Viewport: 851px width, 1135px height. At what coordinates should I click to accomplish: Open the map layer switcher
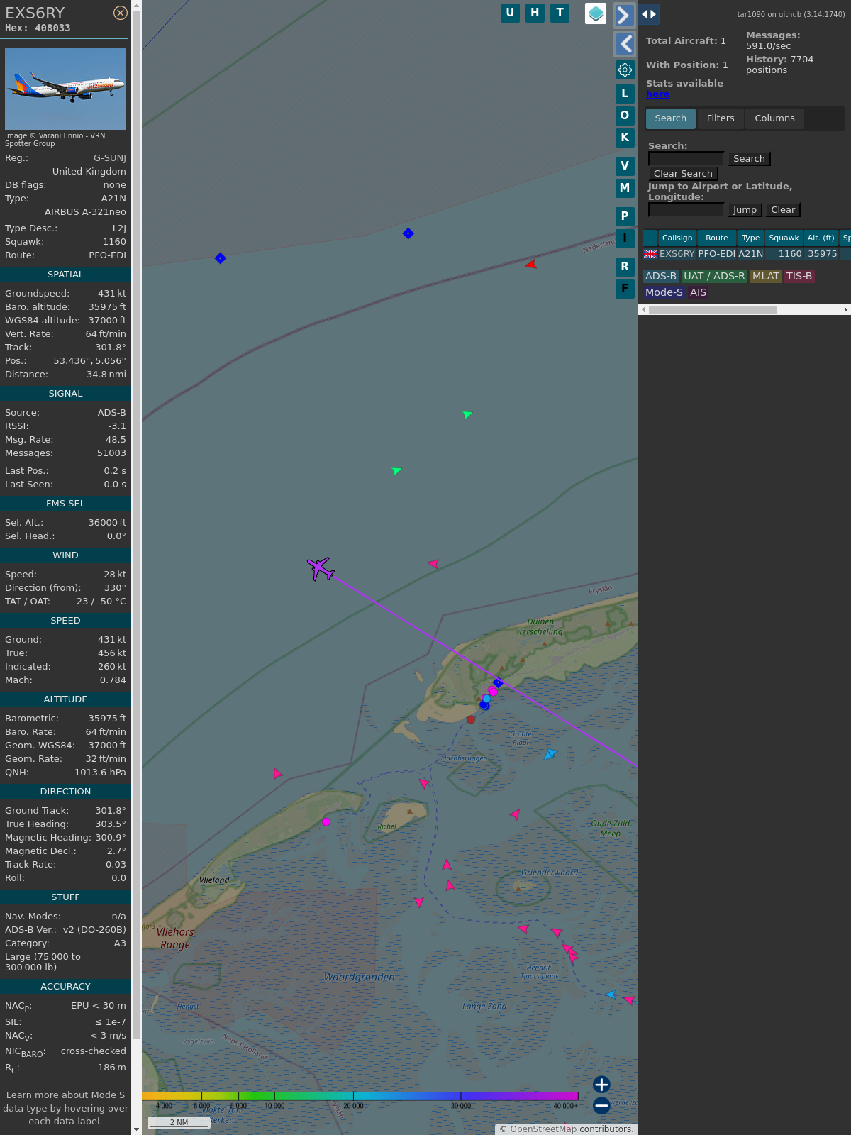[596, 13]
